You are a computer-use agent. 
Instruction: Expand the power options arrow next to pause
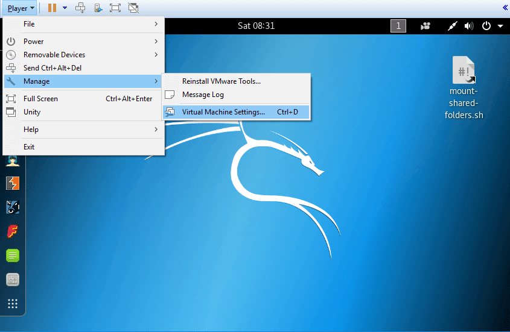click(65, 8)
